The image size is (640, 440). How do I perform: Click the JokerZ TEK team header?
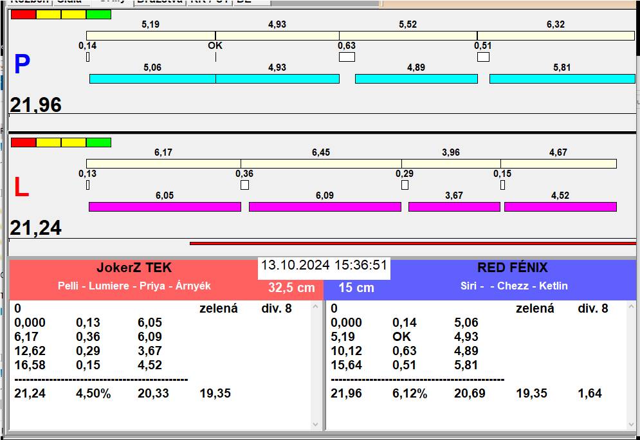(x=134, y=268)
